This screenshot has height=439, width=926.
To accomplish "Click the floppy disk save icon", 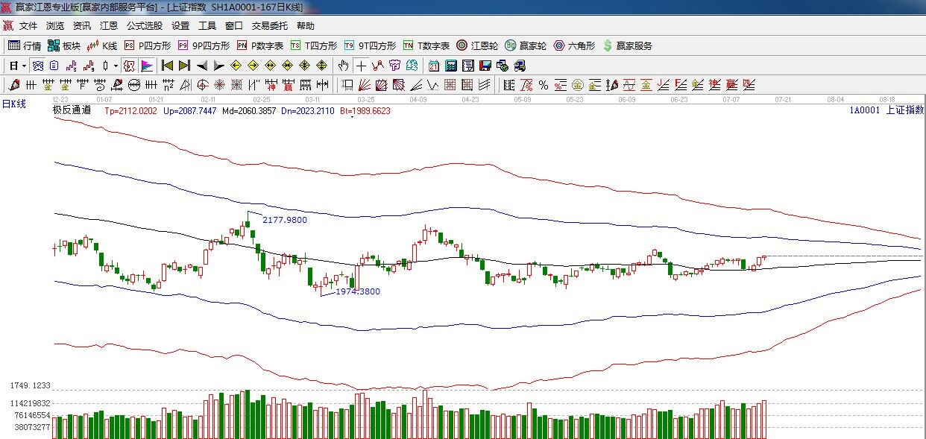I will pyautogui.click(x=485, y=66).
